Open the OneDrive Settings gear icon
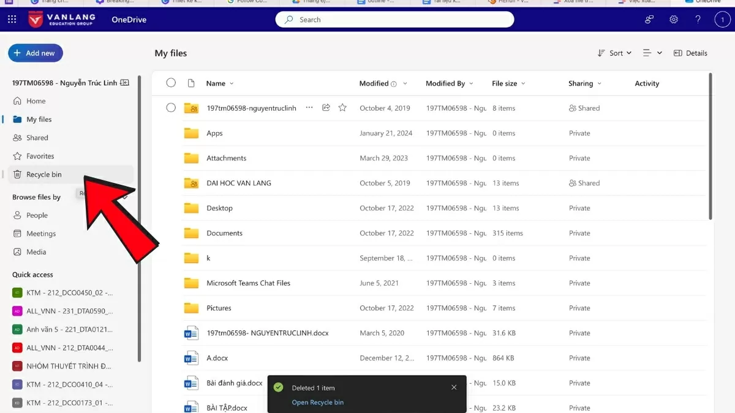The image size is (735, 413). click(x=673, y=19)
